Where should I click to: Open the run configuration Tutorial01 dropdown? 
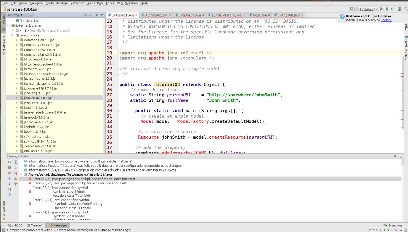click(x=367, y=9)
